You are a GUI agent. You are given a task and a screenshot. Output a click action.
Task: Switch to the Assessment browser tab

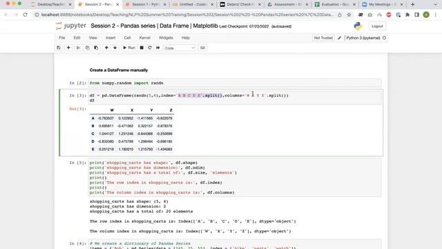tap(288, 4)
